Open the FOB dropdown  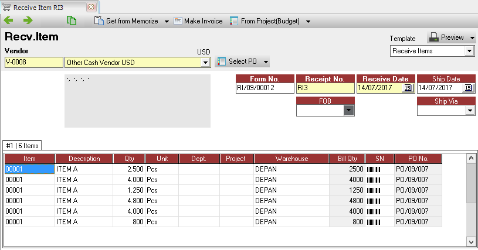(349, 110)
